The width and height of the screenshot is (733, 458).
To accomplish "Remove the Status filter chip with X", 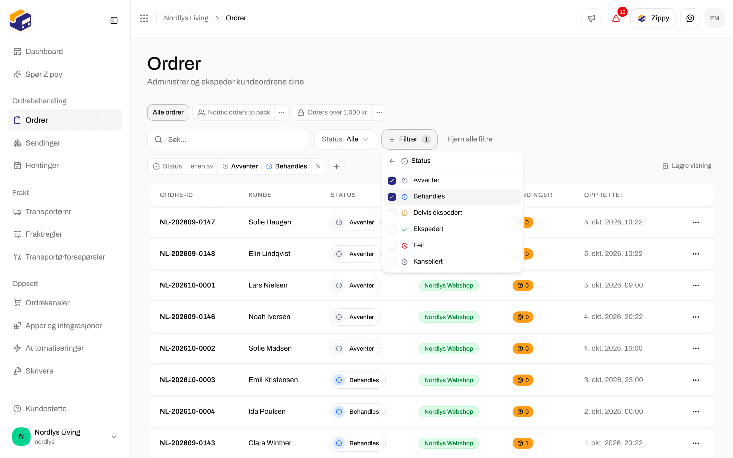I will (318, 166).
